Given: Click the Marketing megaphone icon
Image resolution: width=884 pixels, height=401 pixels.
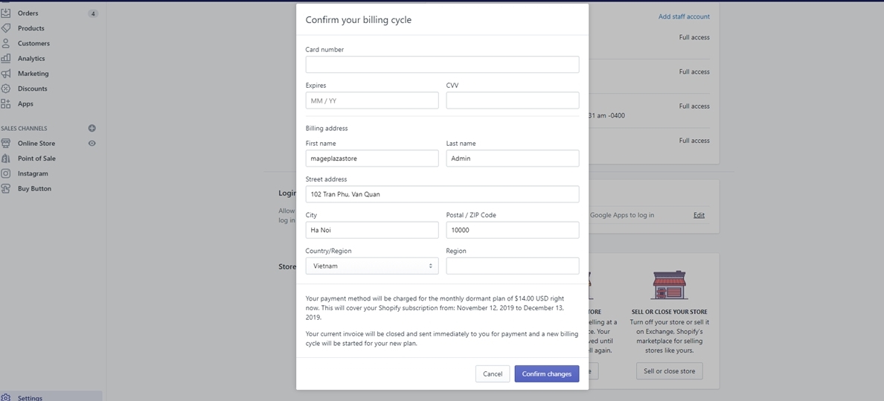Looking at the screenshot, I should [x=6, y=74].
